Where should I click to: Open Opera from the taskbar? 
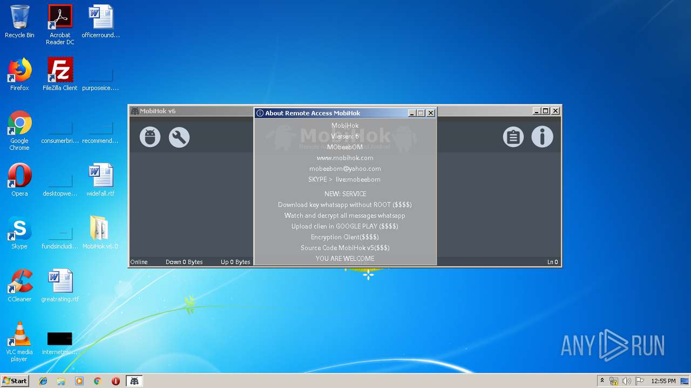(x=116, y=381)
